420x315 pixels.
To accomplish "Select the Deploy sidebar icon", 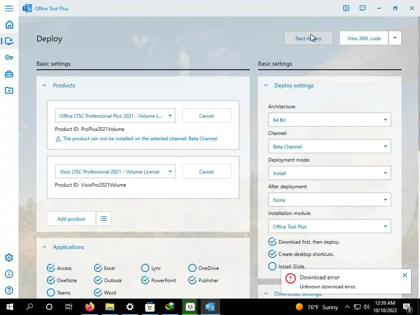I will pyautogui.click(x=9, y=41).
